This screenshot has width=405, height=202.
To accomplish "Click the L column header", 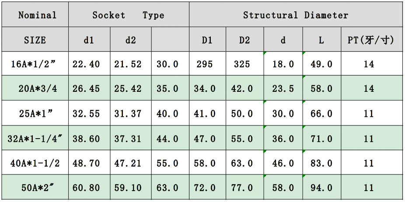I will 321,40.
